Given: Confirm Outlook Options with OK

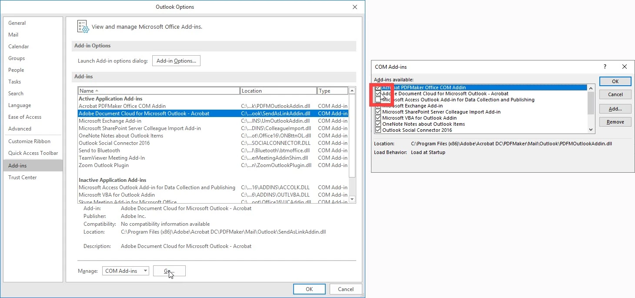Looking at the screenshot, I should pyautogui.click(x=309, y=289).
